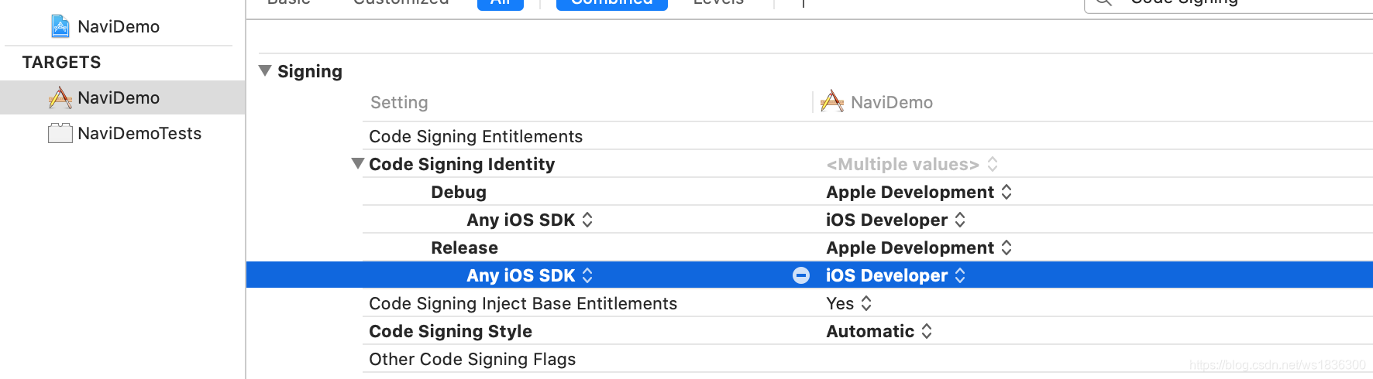Open the Debug row's iOS Developer value popup
This screenshot has width=1373, height=379.
pos(896,220)
